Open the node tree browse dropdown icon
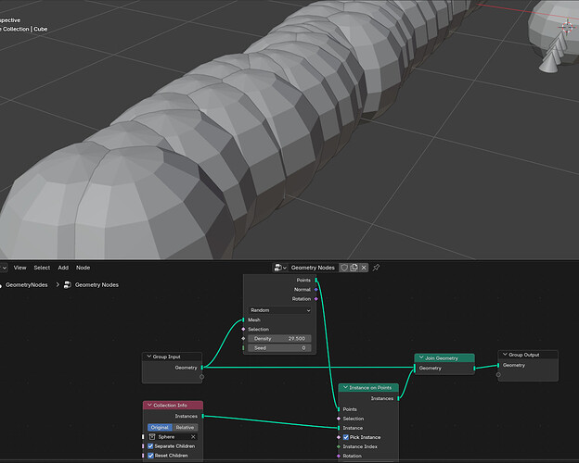Viewport: 579px width, 463px height. point(280,268)
